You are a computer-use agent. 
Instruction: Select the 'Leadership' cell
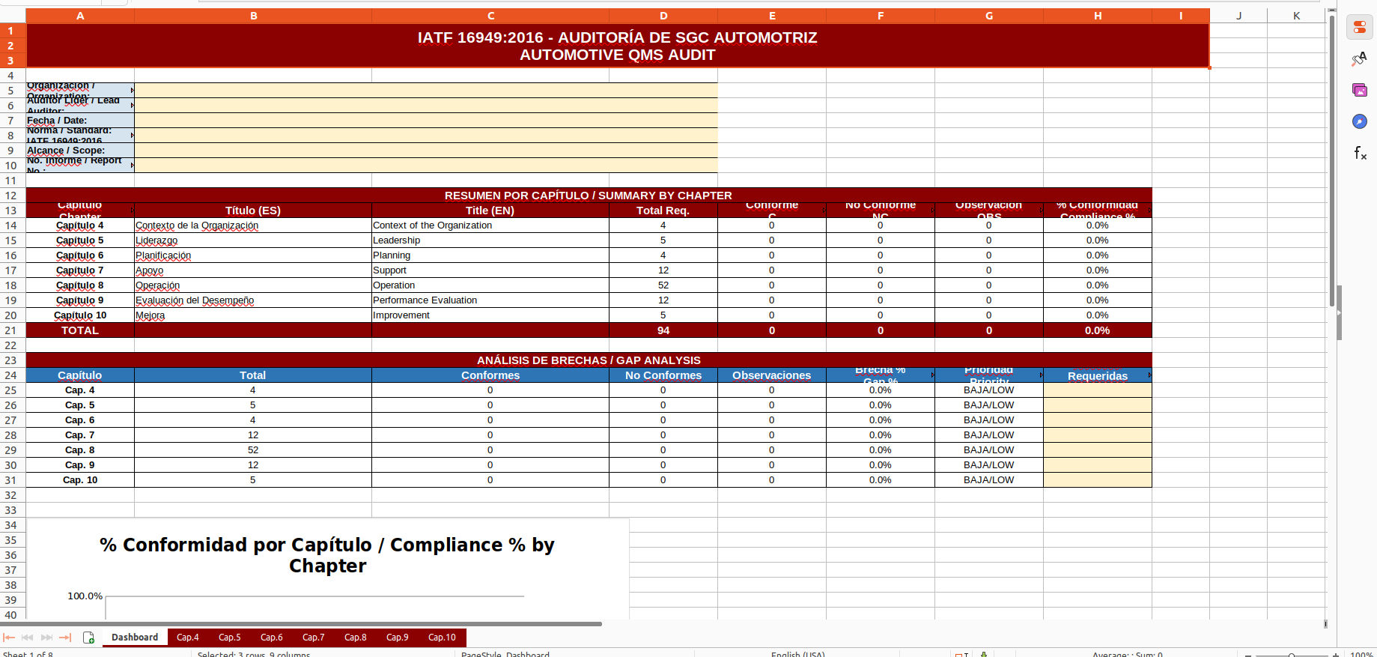[x=490, y=240]
